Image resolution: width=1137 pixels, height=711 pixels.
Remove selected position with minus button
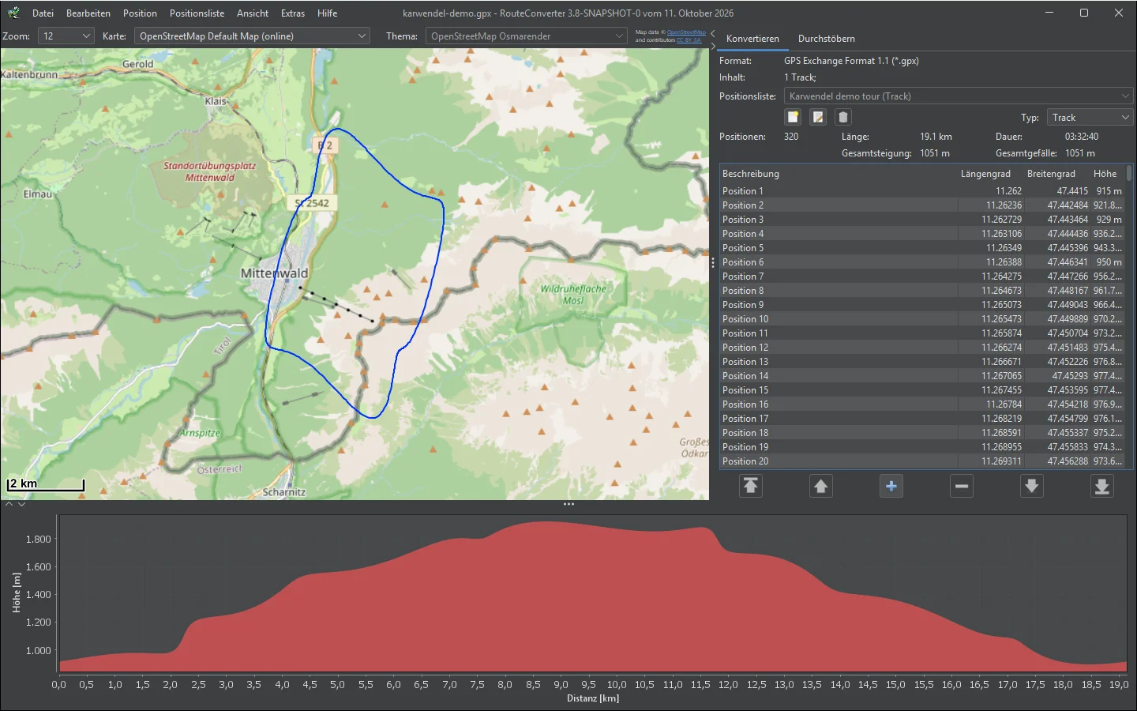[962, 486]
